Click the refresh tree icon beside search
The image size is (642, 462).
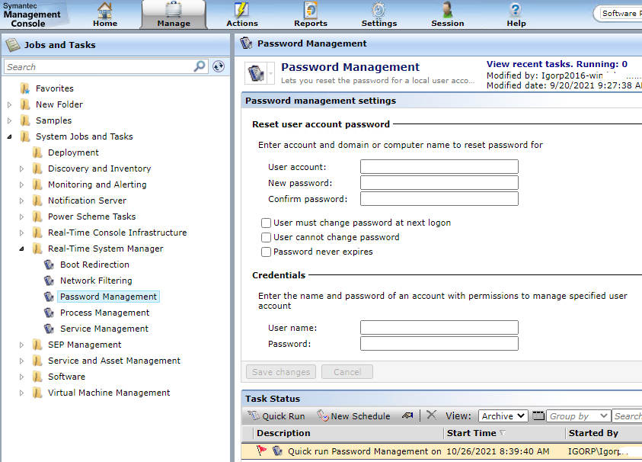coord(219,66)
